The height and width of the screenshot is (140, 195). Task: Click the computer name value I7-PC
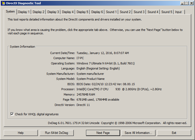pyautogui.click(x=80, y=58)
